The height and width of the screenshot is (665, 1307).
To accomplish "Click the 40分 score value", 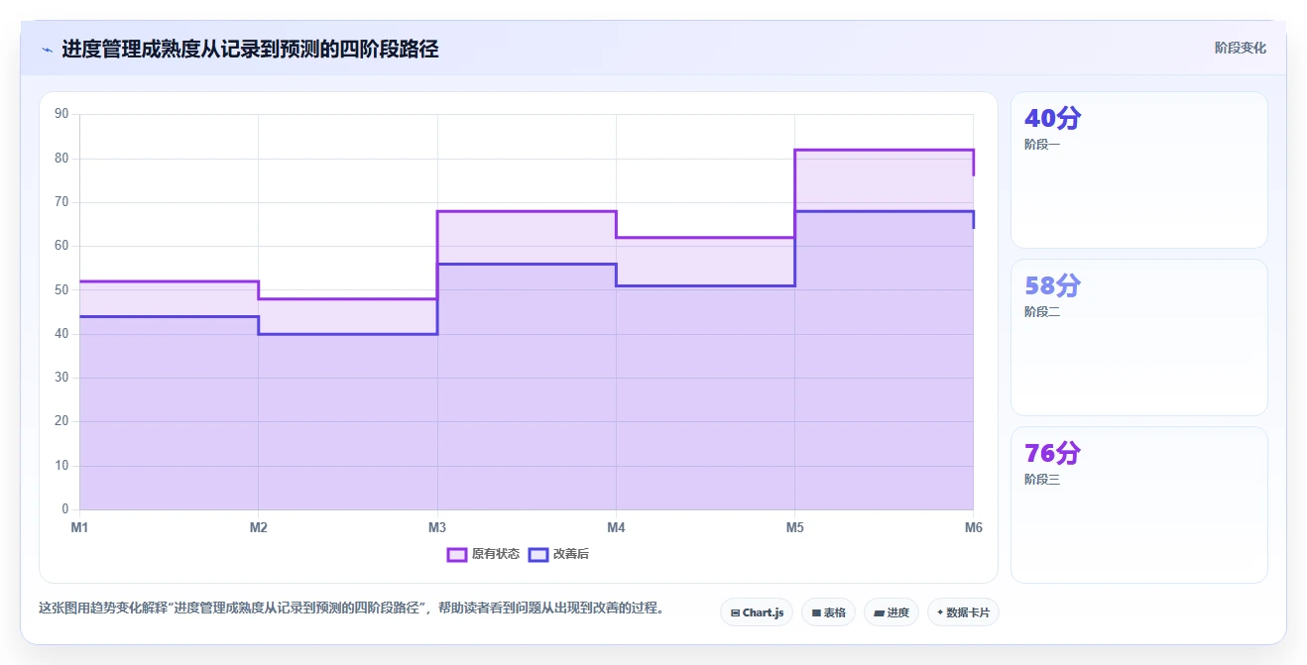I will tap(1052, 118).
